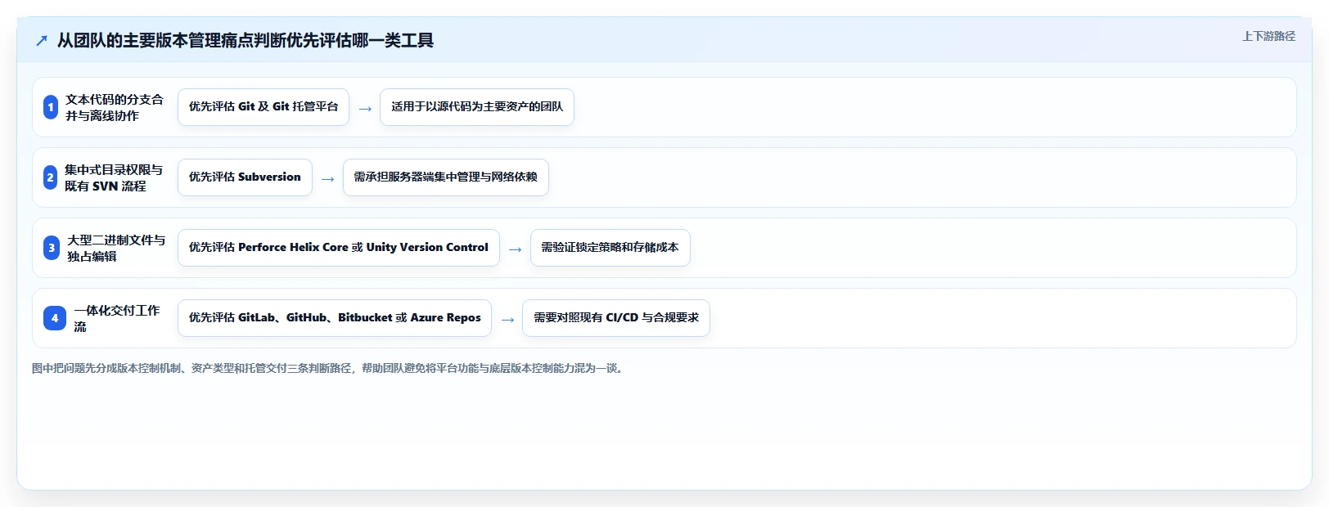This screenshot has width=1329, height=507.
Task: Click the 需验证锁定策略和存储成本 box
Action: click(x=610, y=248)
